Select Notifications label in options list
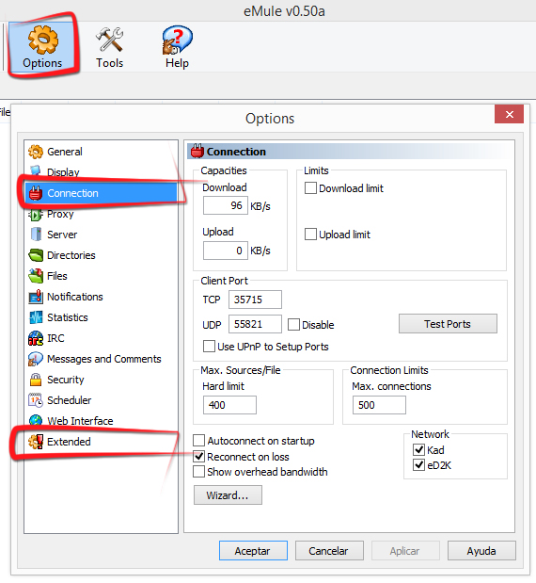The image size is (536, 583). [75, 297]
